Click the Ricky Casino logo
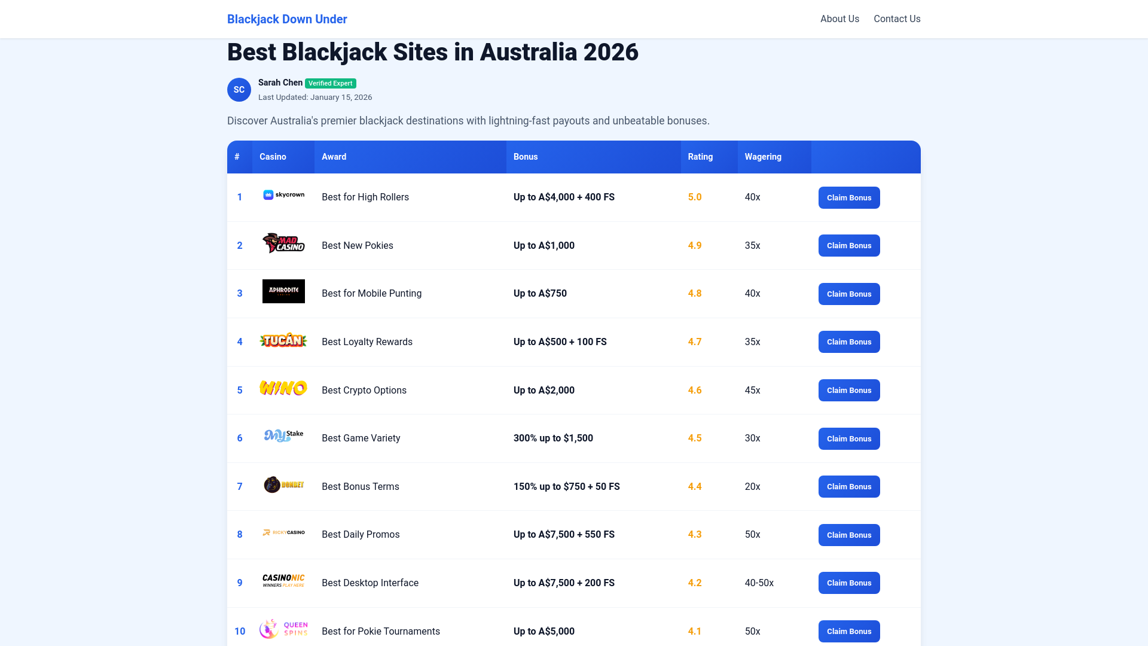The height and width of the screenshot is (646, 1148). click(x=283, y=532)
